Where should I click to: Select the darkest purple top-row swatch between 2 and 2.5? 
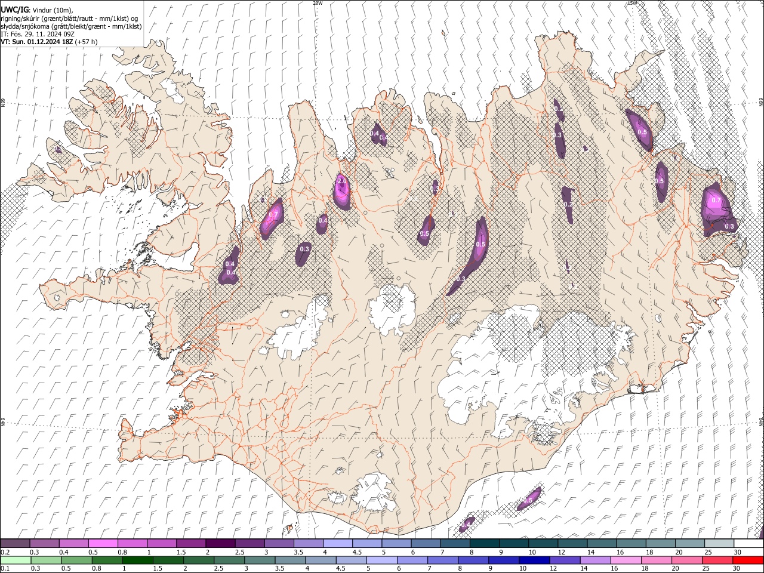[x=220, y=544]
